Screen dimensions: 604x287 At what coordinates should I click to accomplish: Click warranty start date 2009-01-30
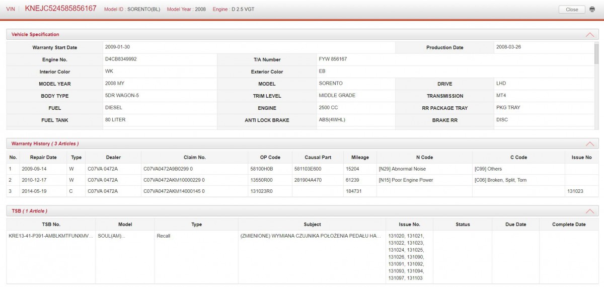point(117,47)
